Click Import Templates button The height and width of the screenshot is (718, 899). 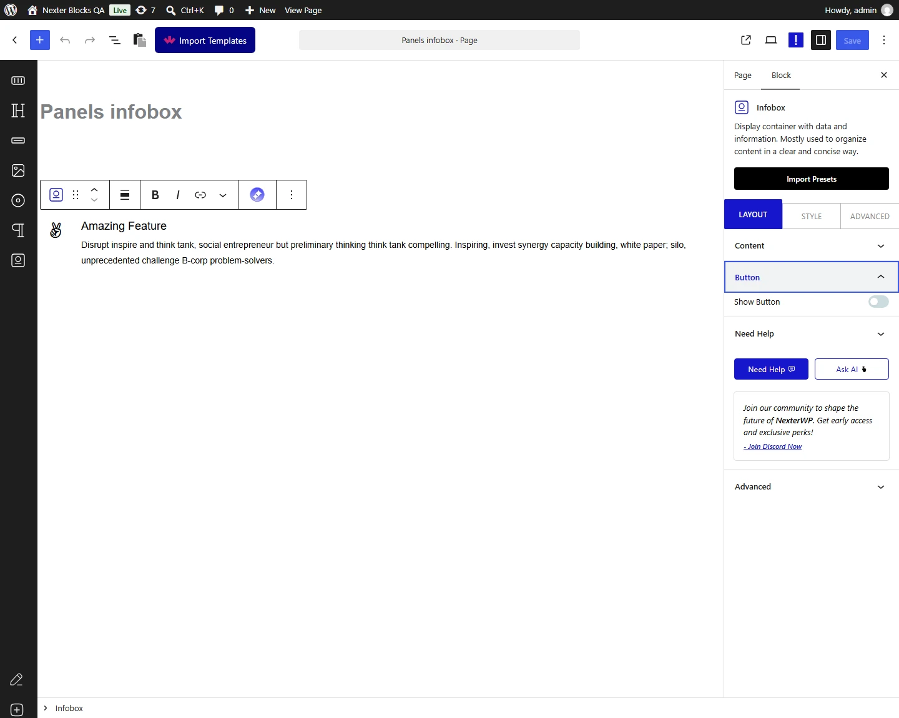205,40
